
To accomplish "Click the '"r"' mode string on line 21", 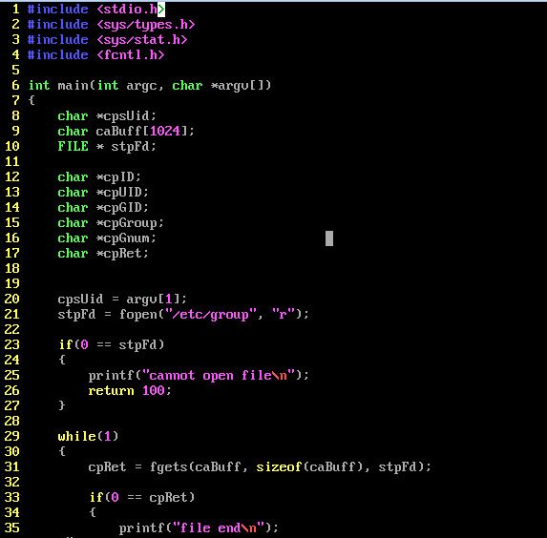I will (284, 315).
